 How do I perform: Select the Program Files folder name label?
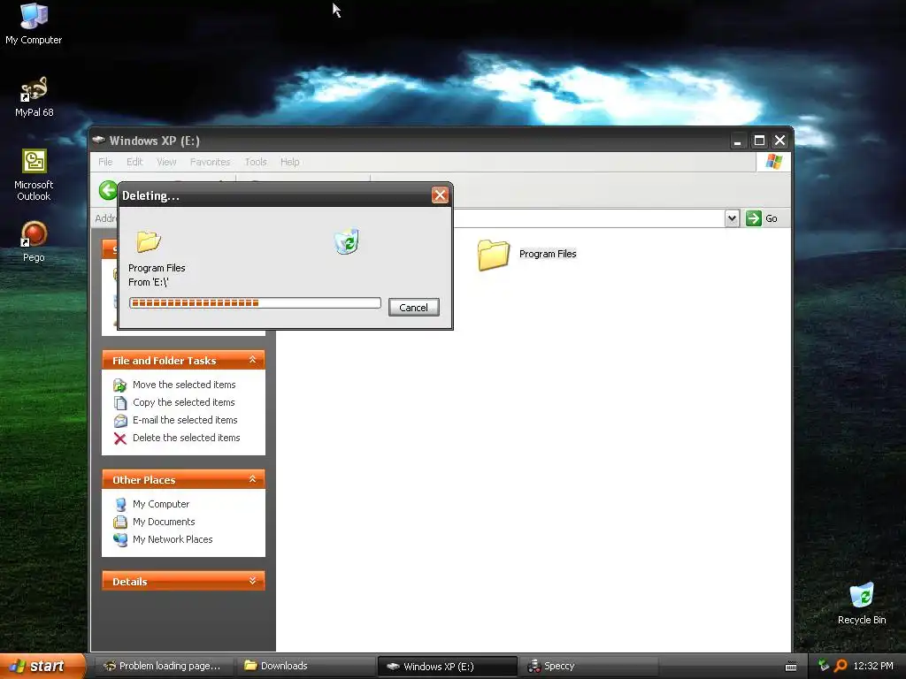coord(547,254)
